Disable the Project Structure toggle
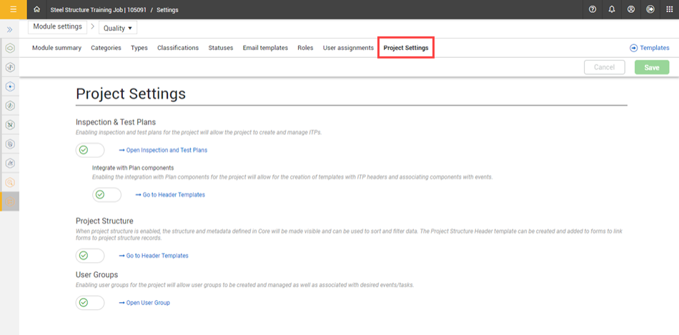 click(x=90, y=255)
